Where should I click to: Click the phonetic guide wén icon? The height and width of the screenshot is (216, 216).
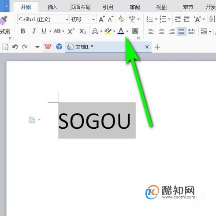click(132, 19)
